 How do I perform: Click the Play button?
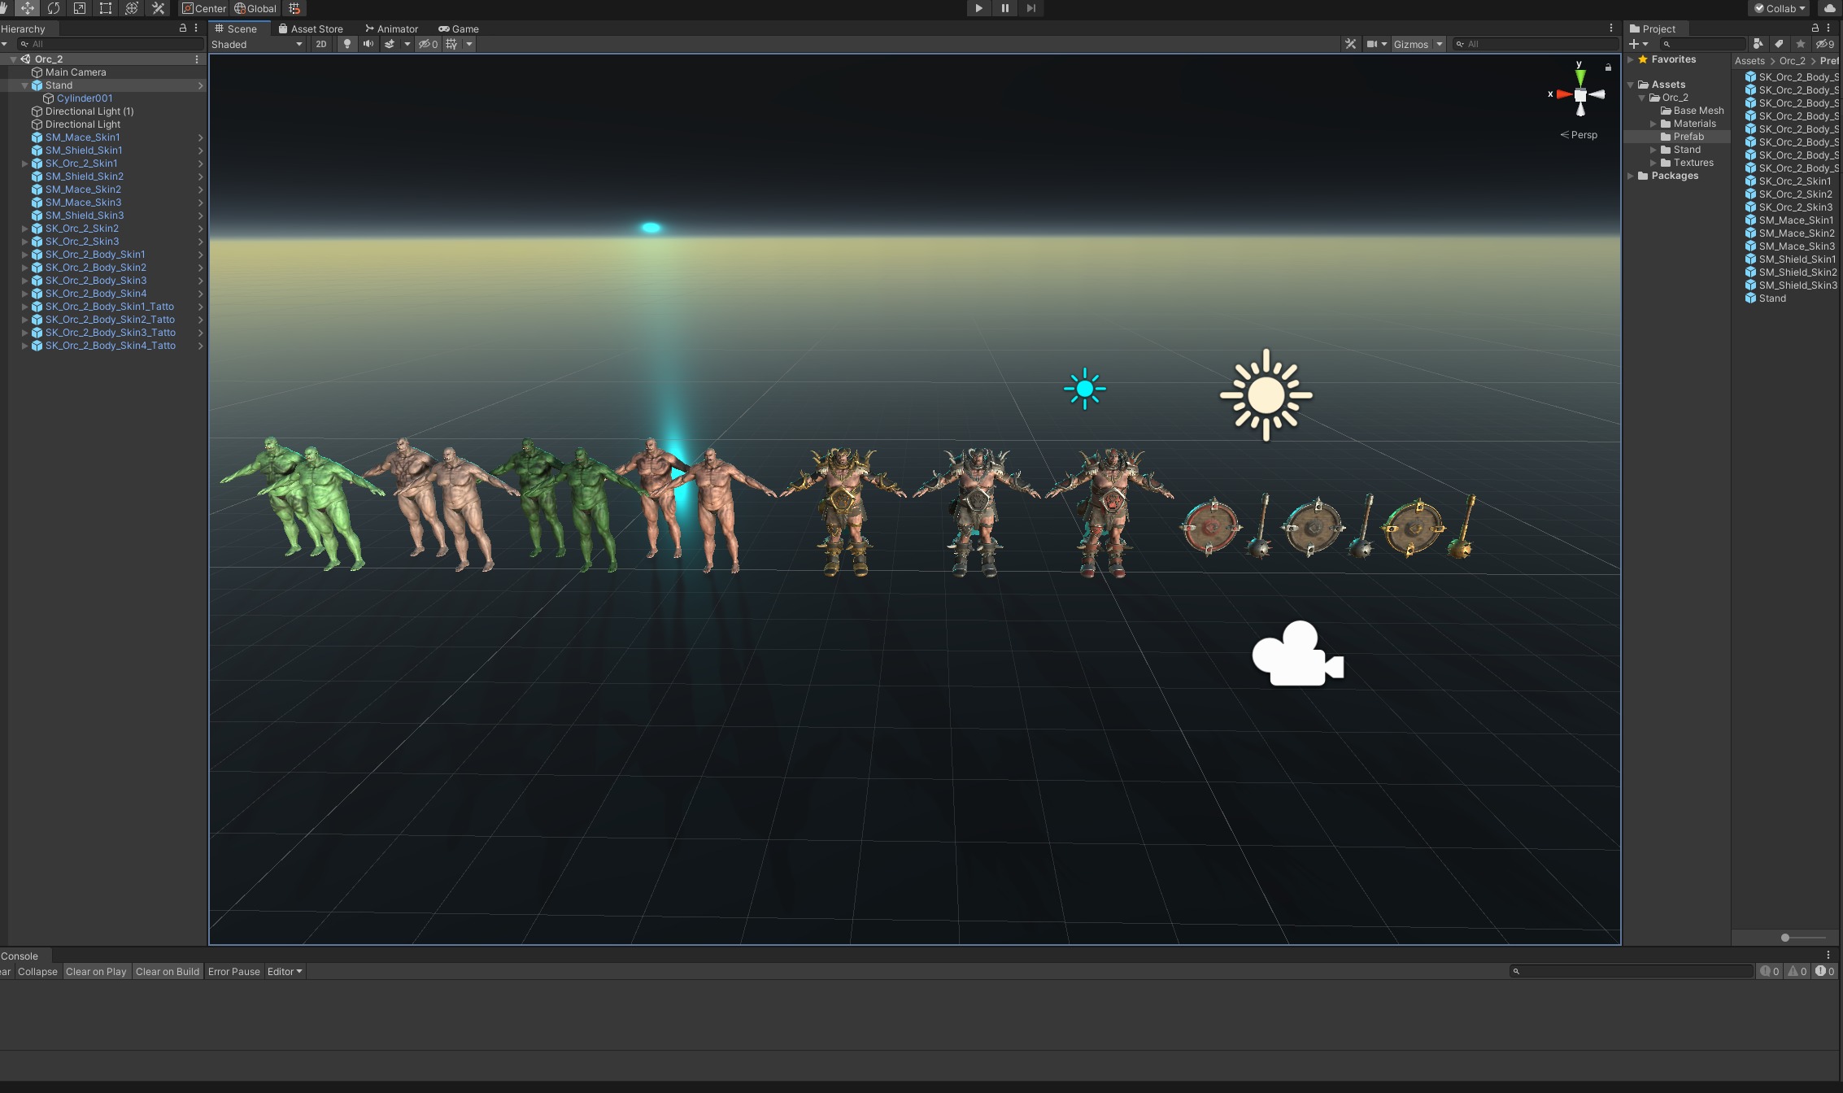(978, 8)
